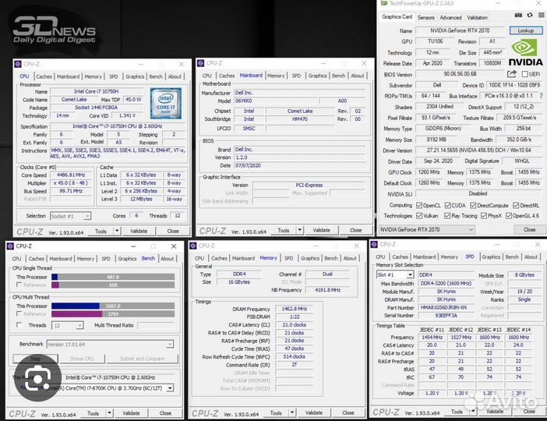Toggle the CUDA checkbox
547x421 pixels.
pyautogui.click(x=447, y=205)
